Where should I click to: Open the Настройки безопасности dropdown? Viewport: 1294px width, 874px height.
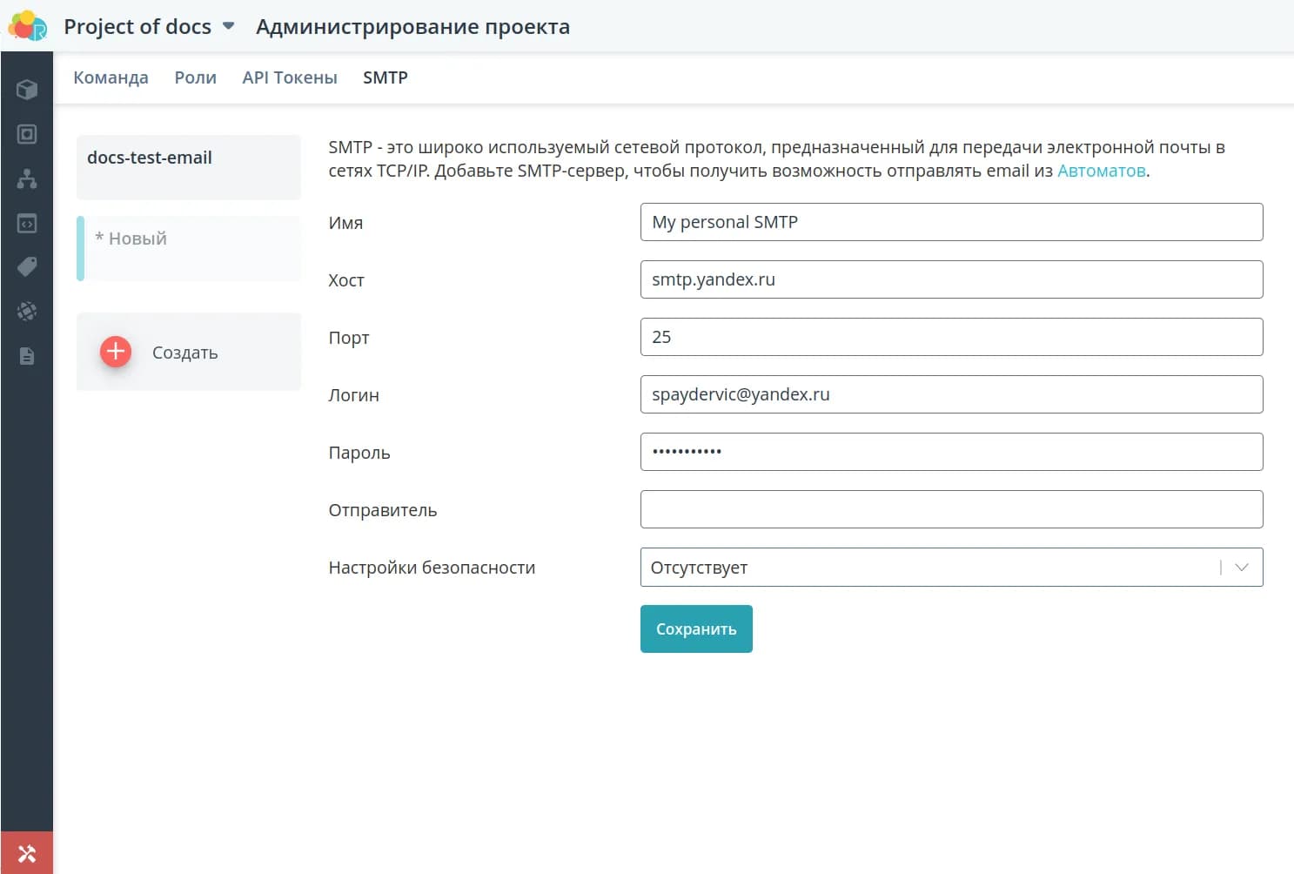coord(950,568)
